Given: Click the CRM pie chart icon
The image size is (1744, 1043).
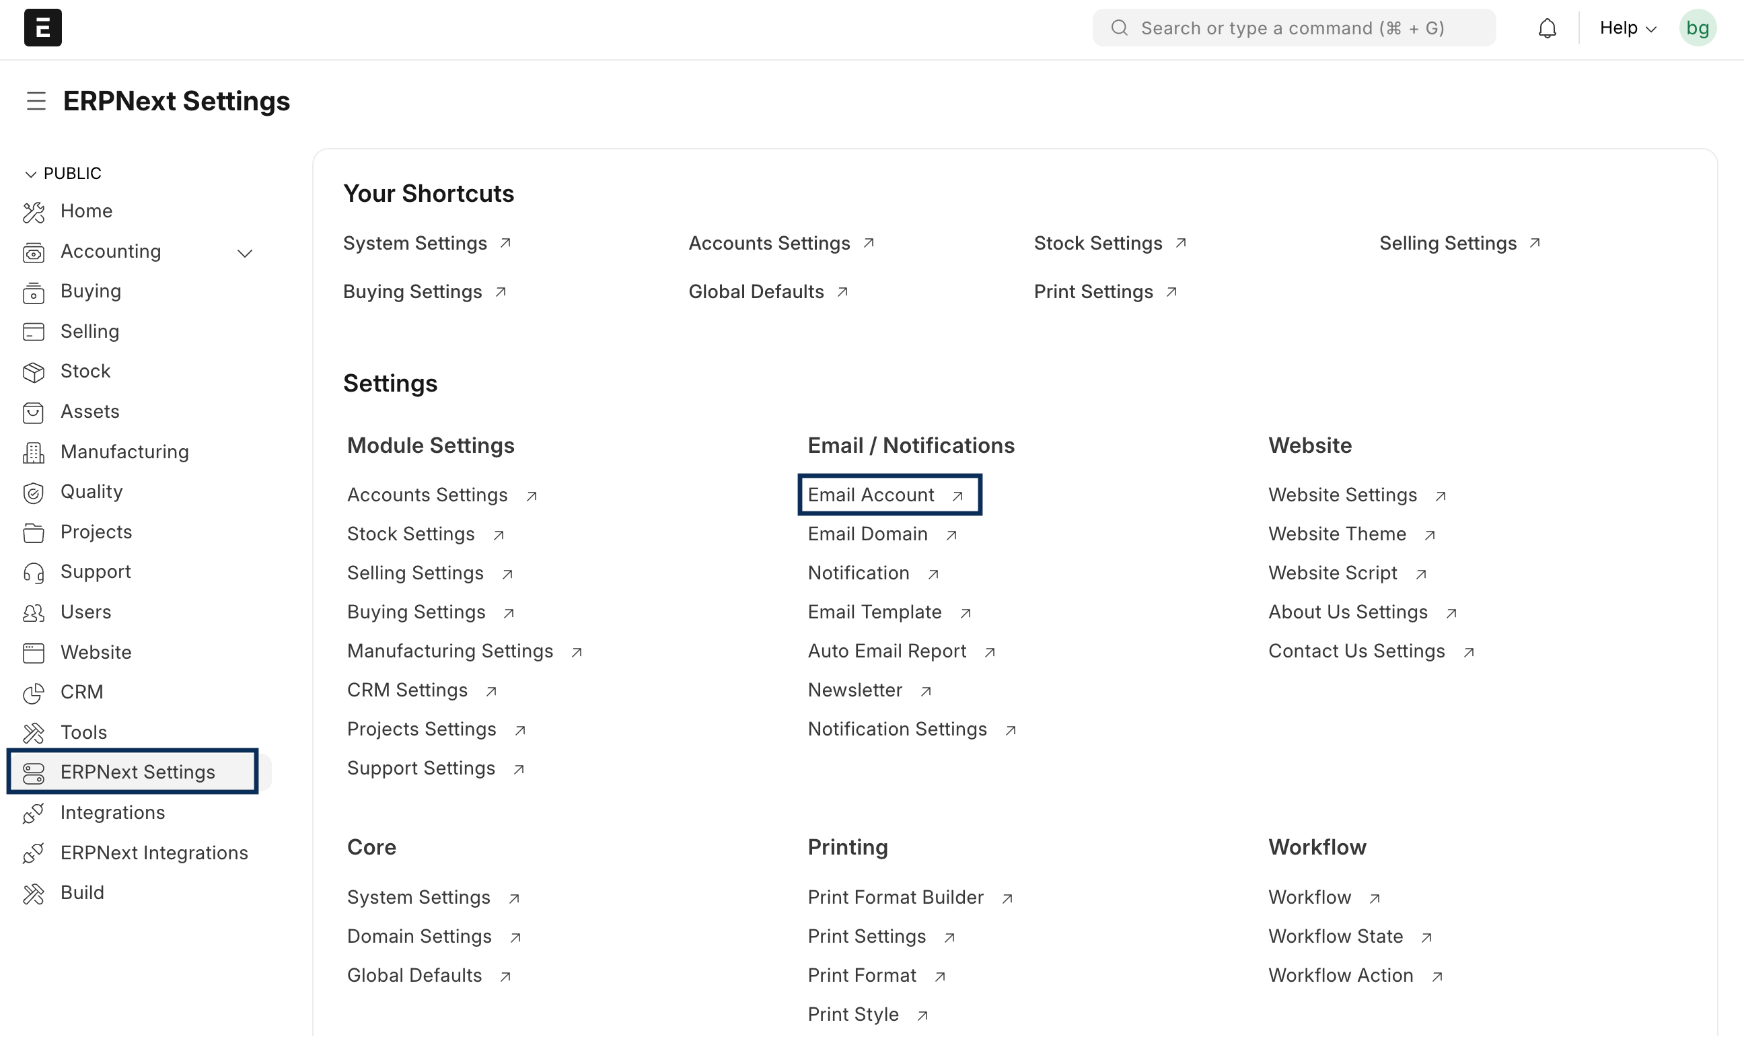Looking at the screenshot, I should [x=33, y=693].
